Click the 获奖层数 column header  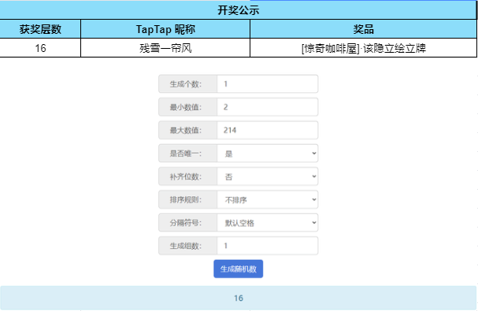[x=40, y=29]
